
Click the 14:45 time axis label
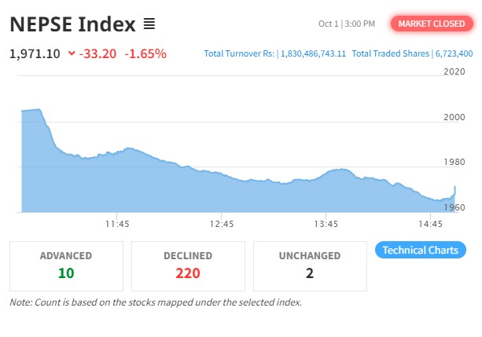(431, 225)
